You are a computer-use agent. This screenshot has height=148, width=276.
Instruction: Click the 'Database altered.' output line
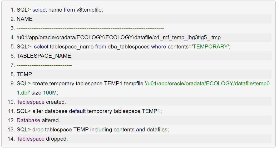[38, 120]
